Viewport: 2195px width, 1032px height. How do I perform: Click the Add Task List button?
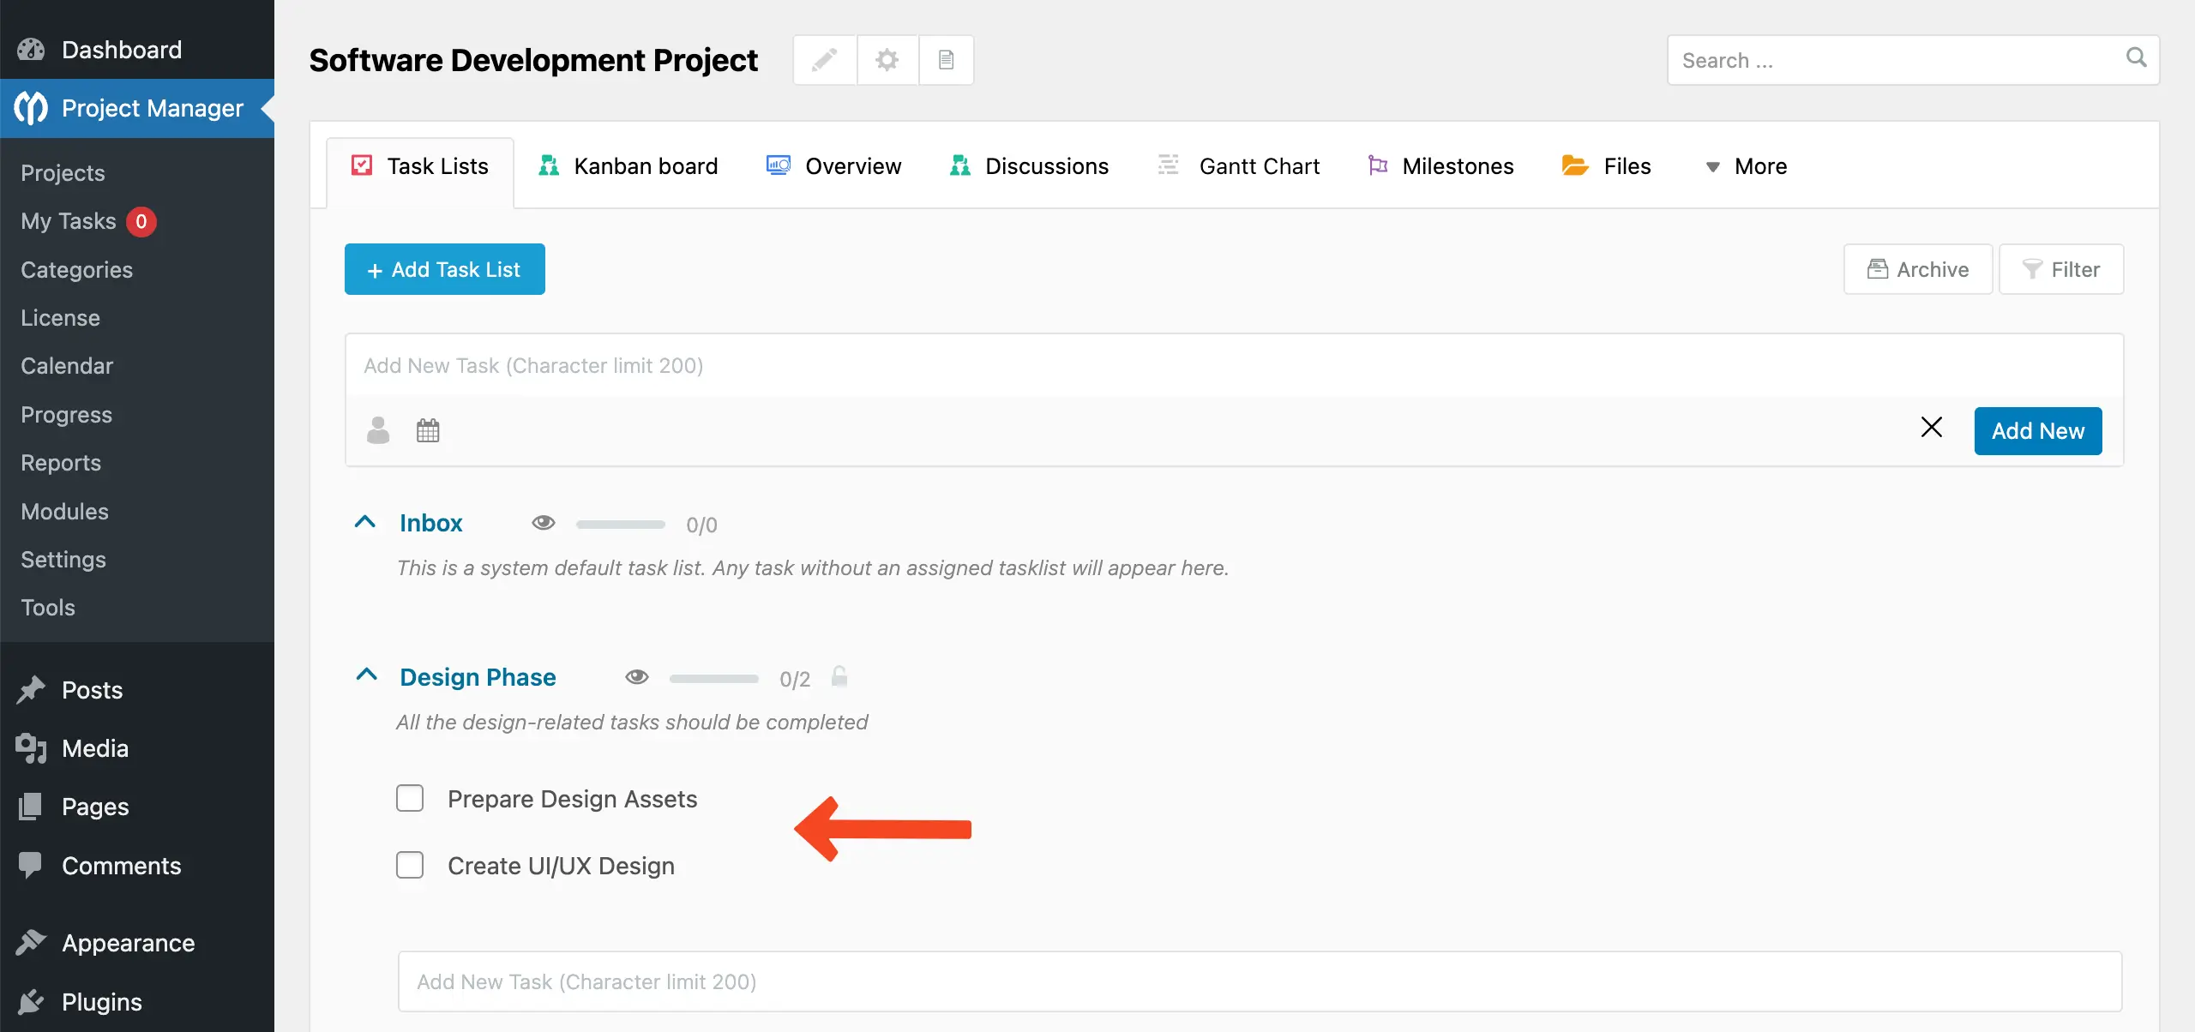pyautogui.click(x=444, y=268)
